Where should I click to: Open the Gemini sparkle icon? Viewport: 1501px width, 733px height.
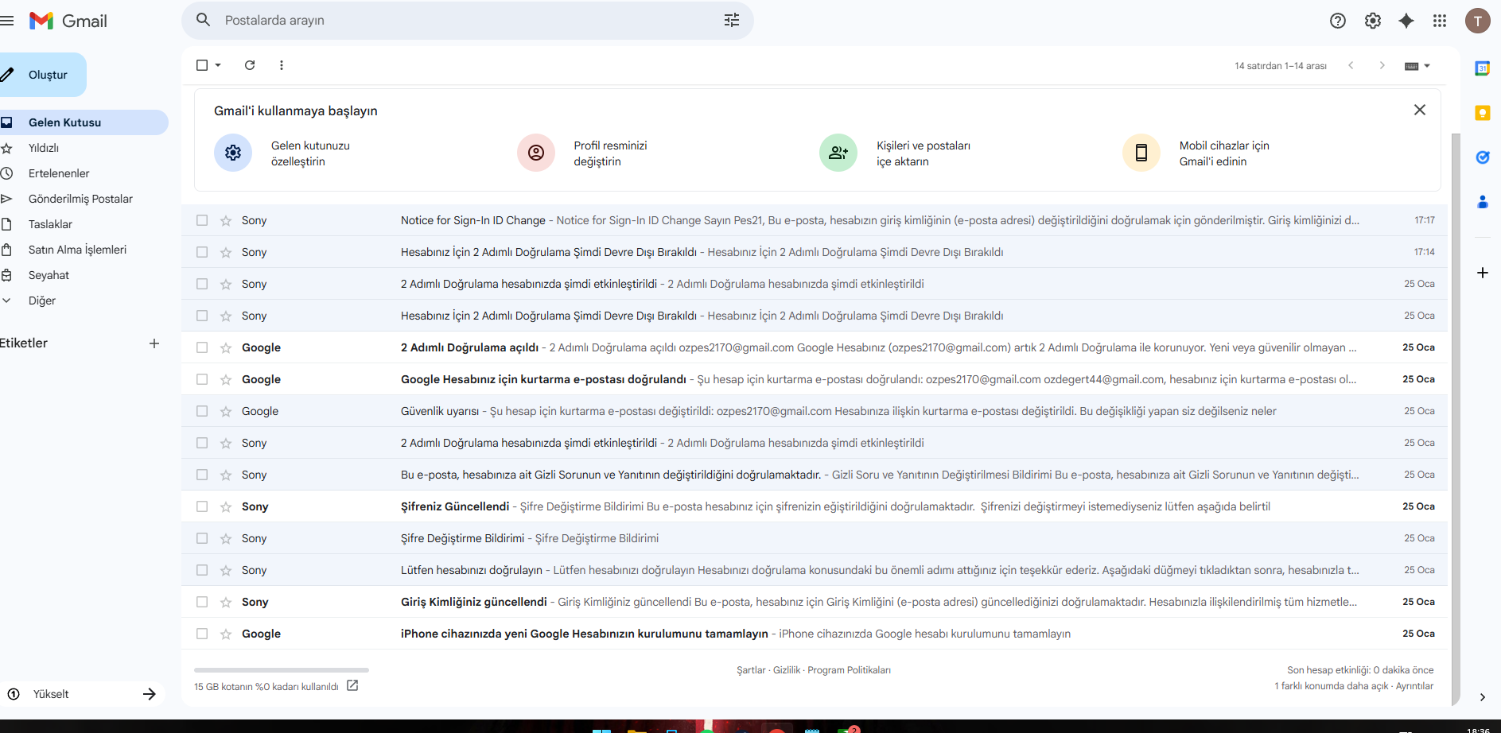point(1406,21)
